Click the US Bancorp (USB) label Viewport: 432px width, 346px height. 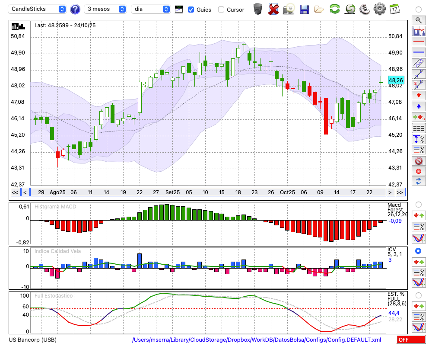coord(32,340)
